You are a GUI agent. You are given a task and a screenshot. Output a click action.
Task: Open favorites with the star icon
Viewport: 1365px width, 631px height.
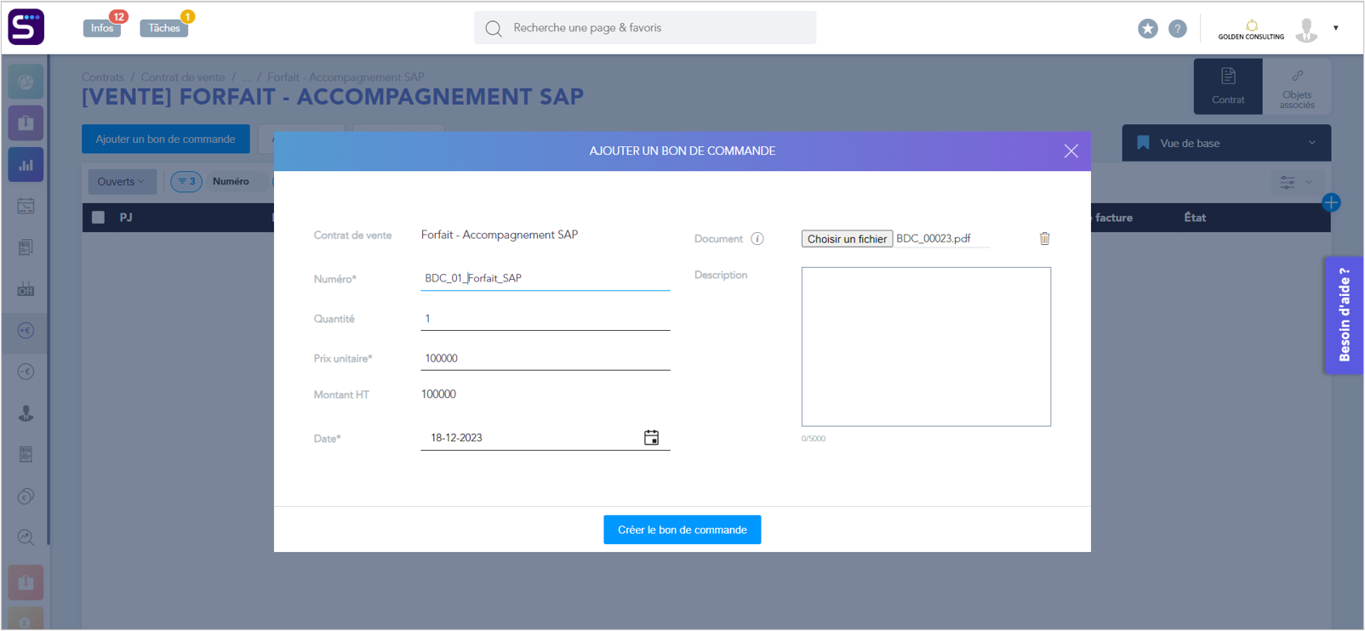[1148, 29]
